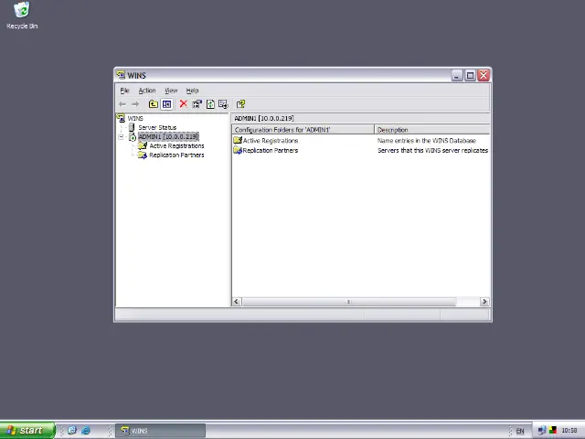Select Server Status in the tree
The height and width of the screenshot is (439, 585).
click(x=157, y=128)
